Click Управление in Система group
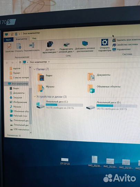This screenshot has width=140, height=187. pyautogui.click(x=122, y=49)
